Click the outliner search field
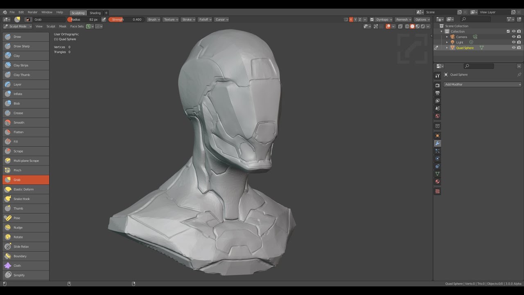The height and width of the screenshot is (295, 524). (x=475, y=19)
